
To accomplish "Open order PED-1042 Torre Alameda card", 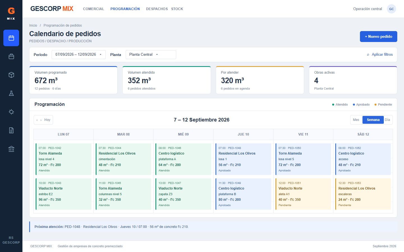I will click(64, 159).
